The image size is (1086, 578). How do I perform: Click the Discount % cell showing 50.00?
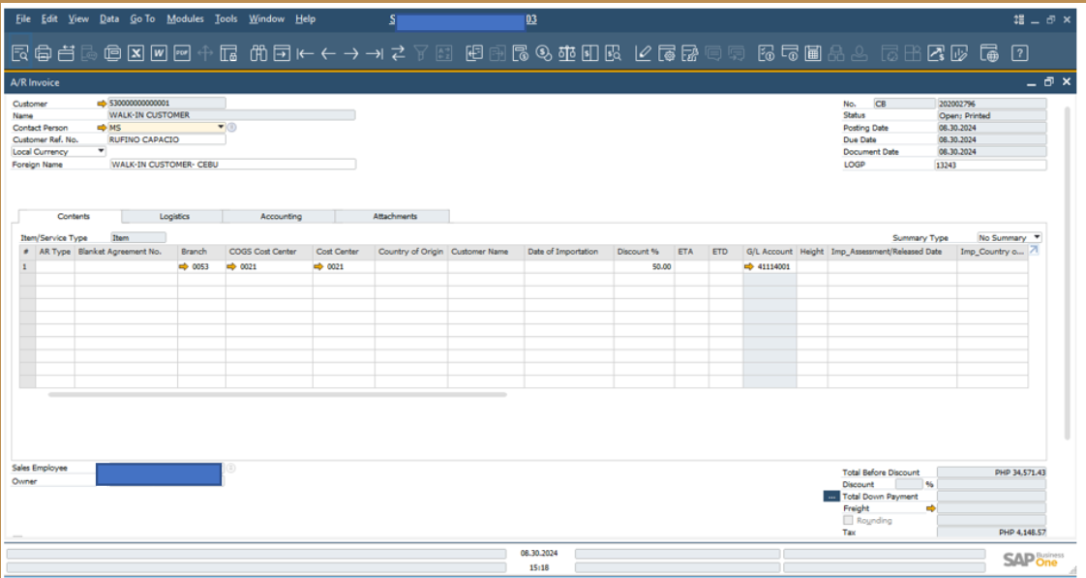coord(644,267)
